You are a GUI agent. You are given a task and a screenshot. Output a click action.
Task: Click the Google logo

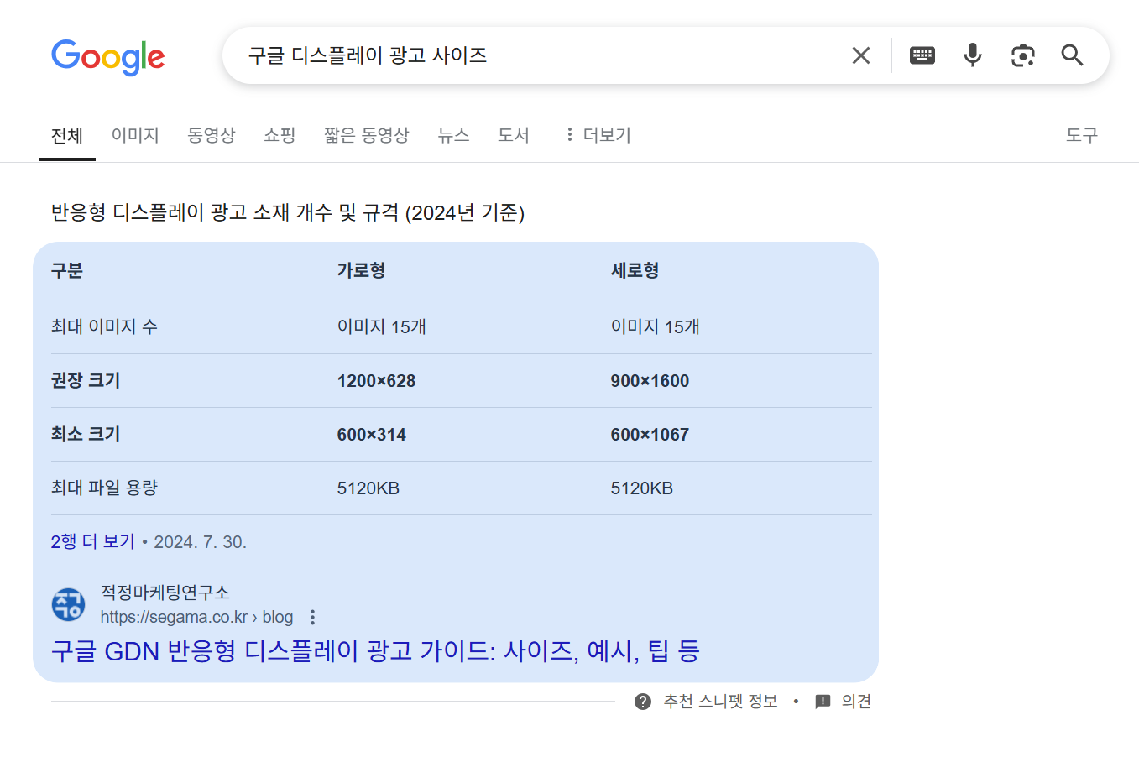click(107, 57)
